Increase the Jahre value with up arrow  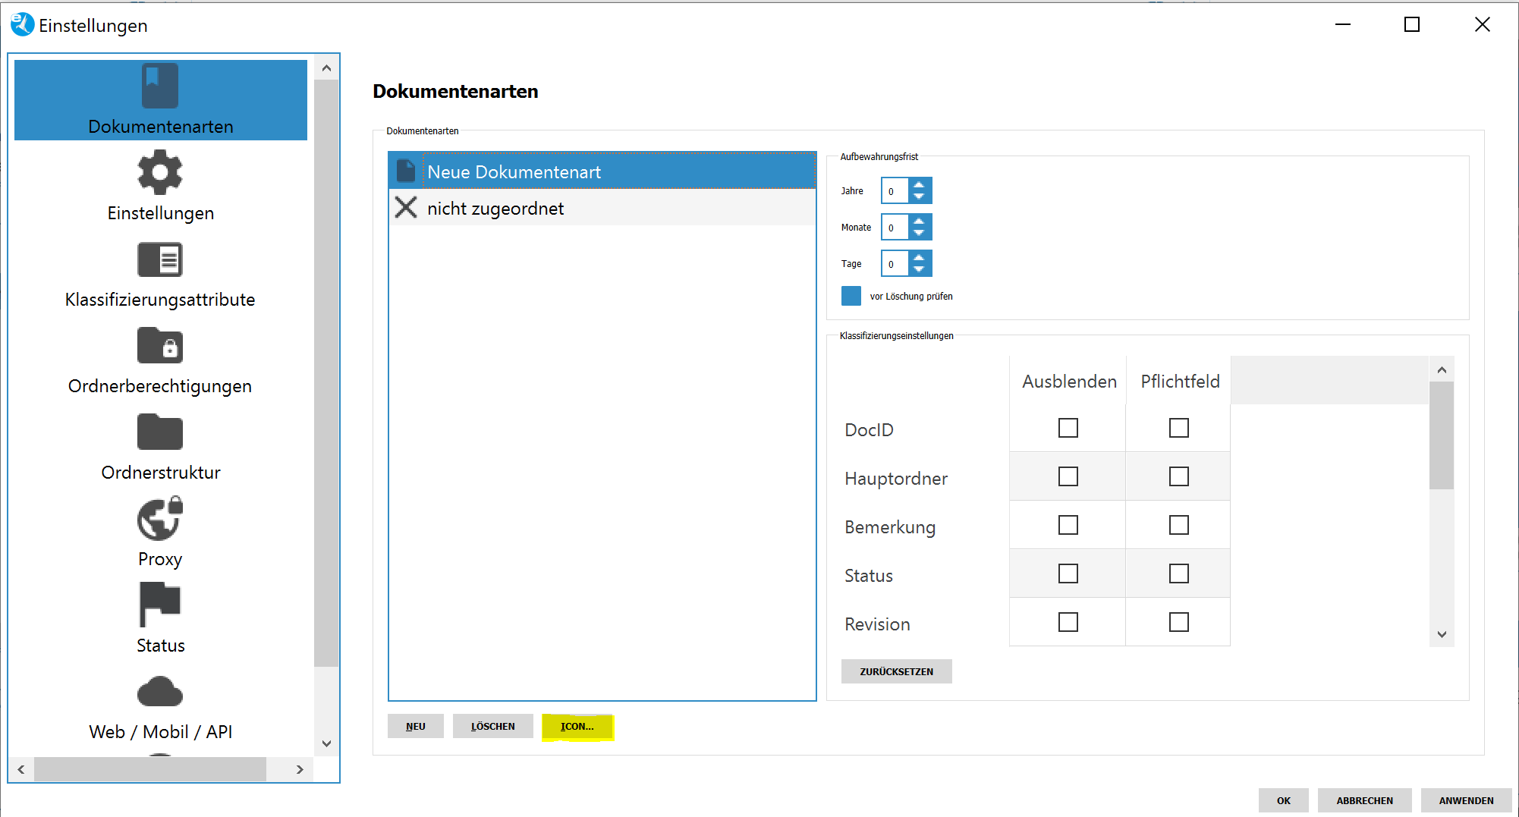click(x=919, y=185)
